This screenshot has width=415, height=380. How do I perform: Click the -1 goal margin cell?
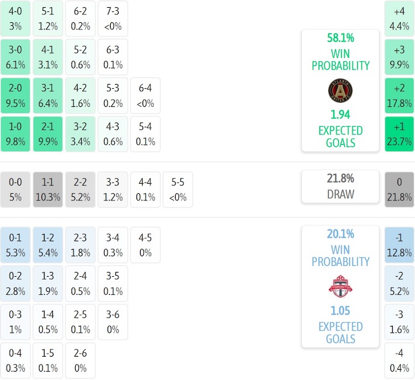point(399,245)
